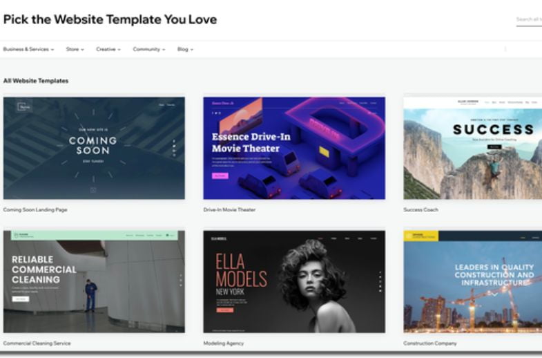
Task: Click the Drive-In Movie Theater title link
Action: 229,209
